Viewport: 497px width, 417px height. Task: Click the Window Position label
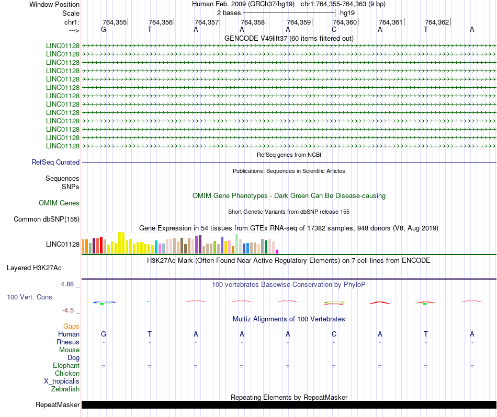click(x=54, y=4)
